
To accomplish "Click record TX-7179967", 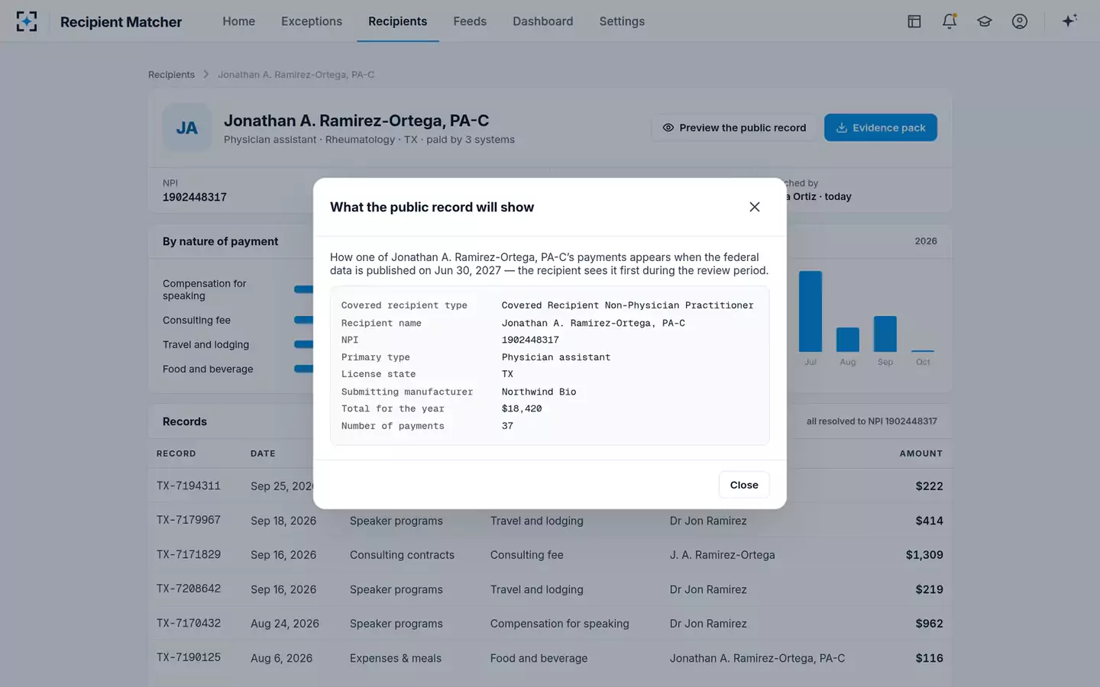I will click(x=189, y=520).
